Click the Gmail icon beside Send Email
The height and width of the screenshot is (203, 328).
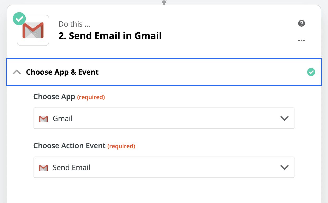tap(43, 168)
